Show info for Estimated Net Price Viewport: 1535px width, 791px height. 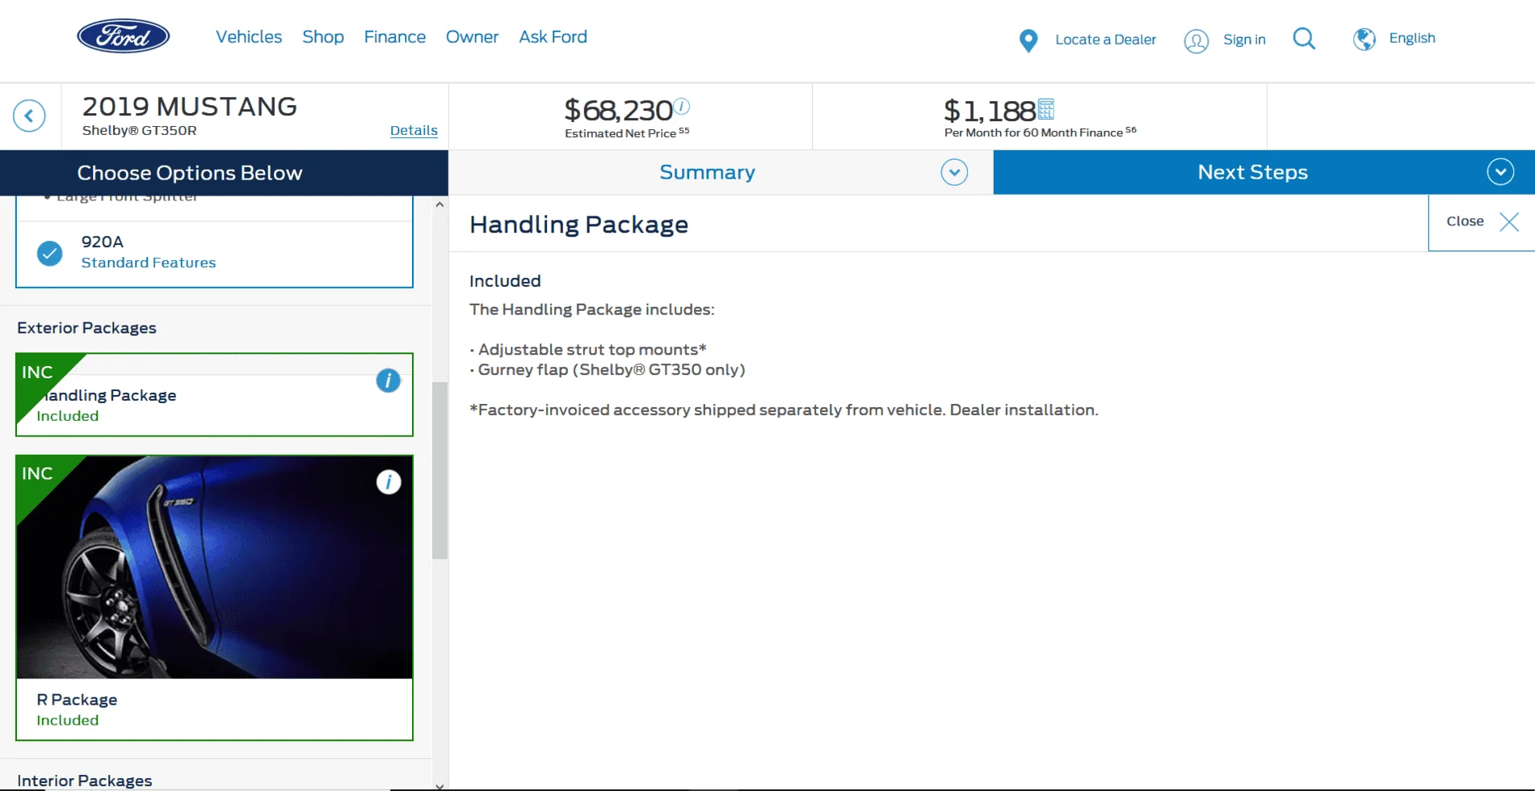(682, 106)
